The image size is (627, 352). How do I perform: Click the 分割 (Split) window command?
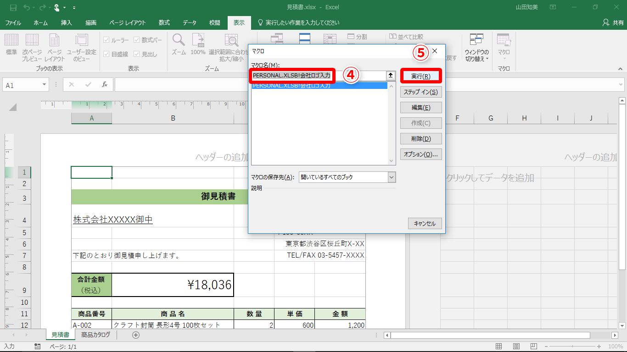tap(358, 37)
